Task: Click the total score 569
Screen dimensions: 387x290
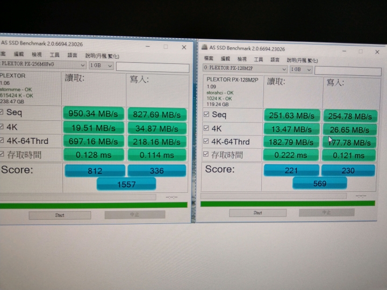Action: [x=320, y=184]
